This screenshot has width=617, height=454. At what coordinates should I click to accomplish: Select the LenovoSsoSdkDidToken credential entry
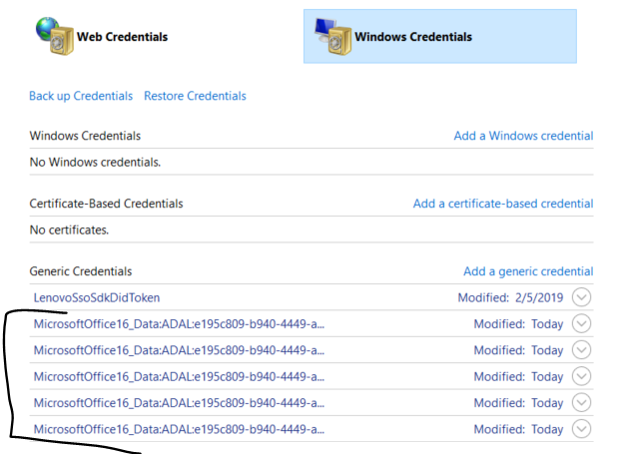(97, 297)
